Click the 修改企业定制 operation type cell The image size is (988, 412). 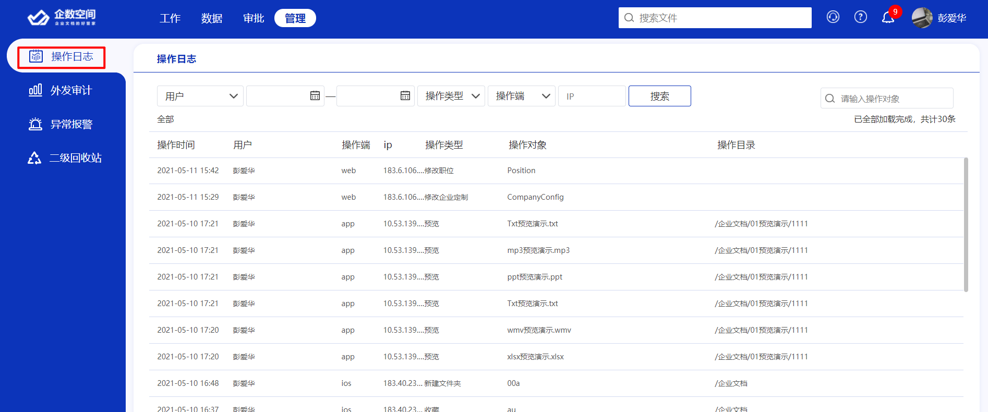coord(446,197)
